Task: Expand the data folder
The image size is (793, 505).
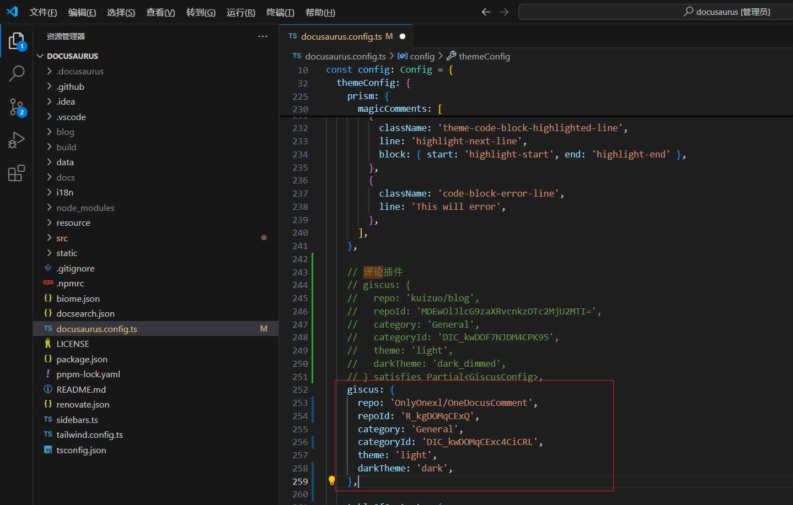Action: pyautogui.click(x=49, y=162)
